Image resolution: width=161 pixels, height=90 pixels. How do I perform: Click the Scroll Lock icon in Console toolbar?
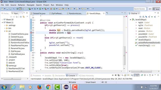pyautogui.click(x=125, y=75)
